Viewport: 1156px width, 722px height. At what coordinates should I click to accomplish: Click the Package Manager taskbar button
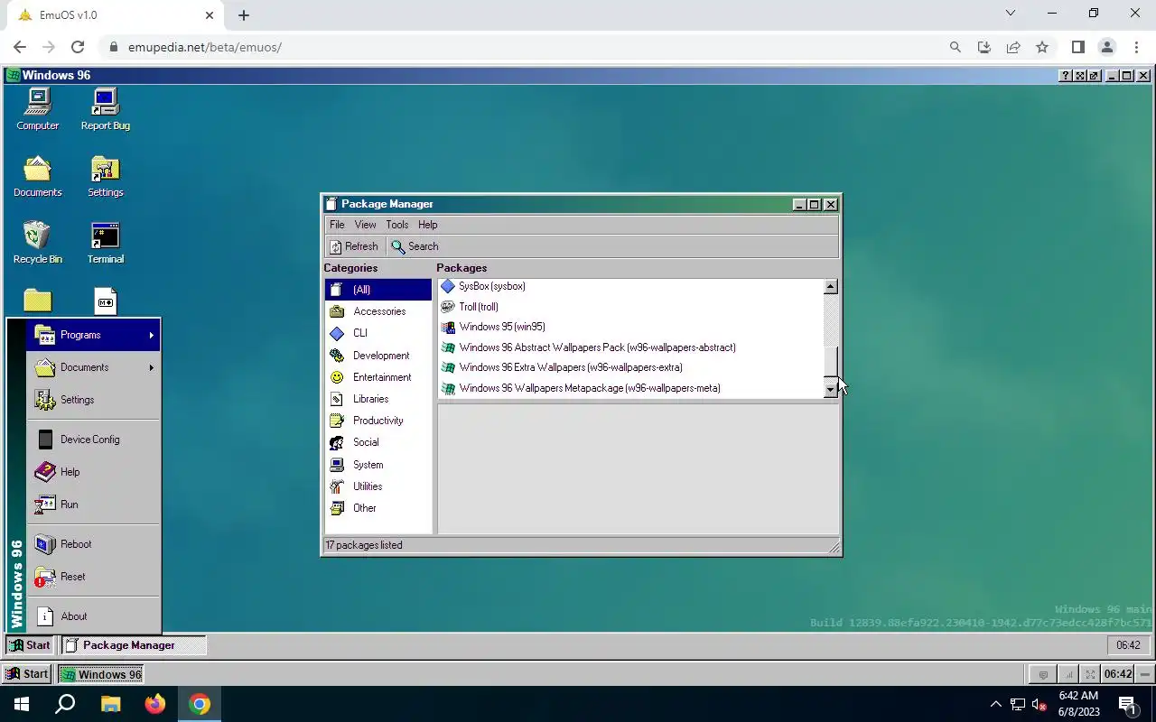pos(134,645)
